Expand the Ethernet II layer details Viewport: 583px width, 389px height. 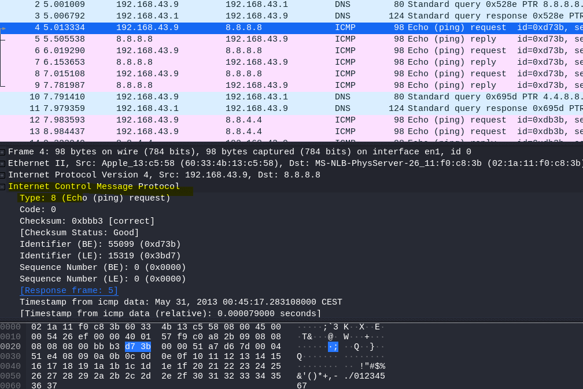2,164
